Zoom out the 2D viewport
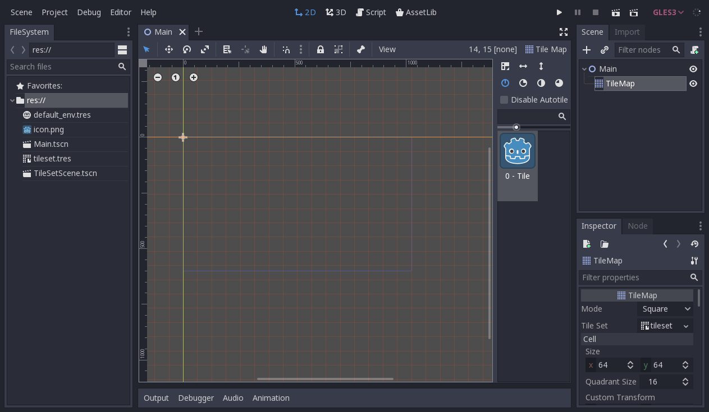The image size is (709, 412). tap(158, 77)
